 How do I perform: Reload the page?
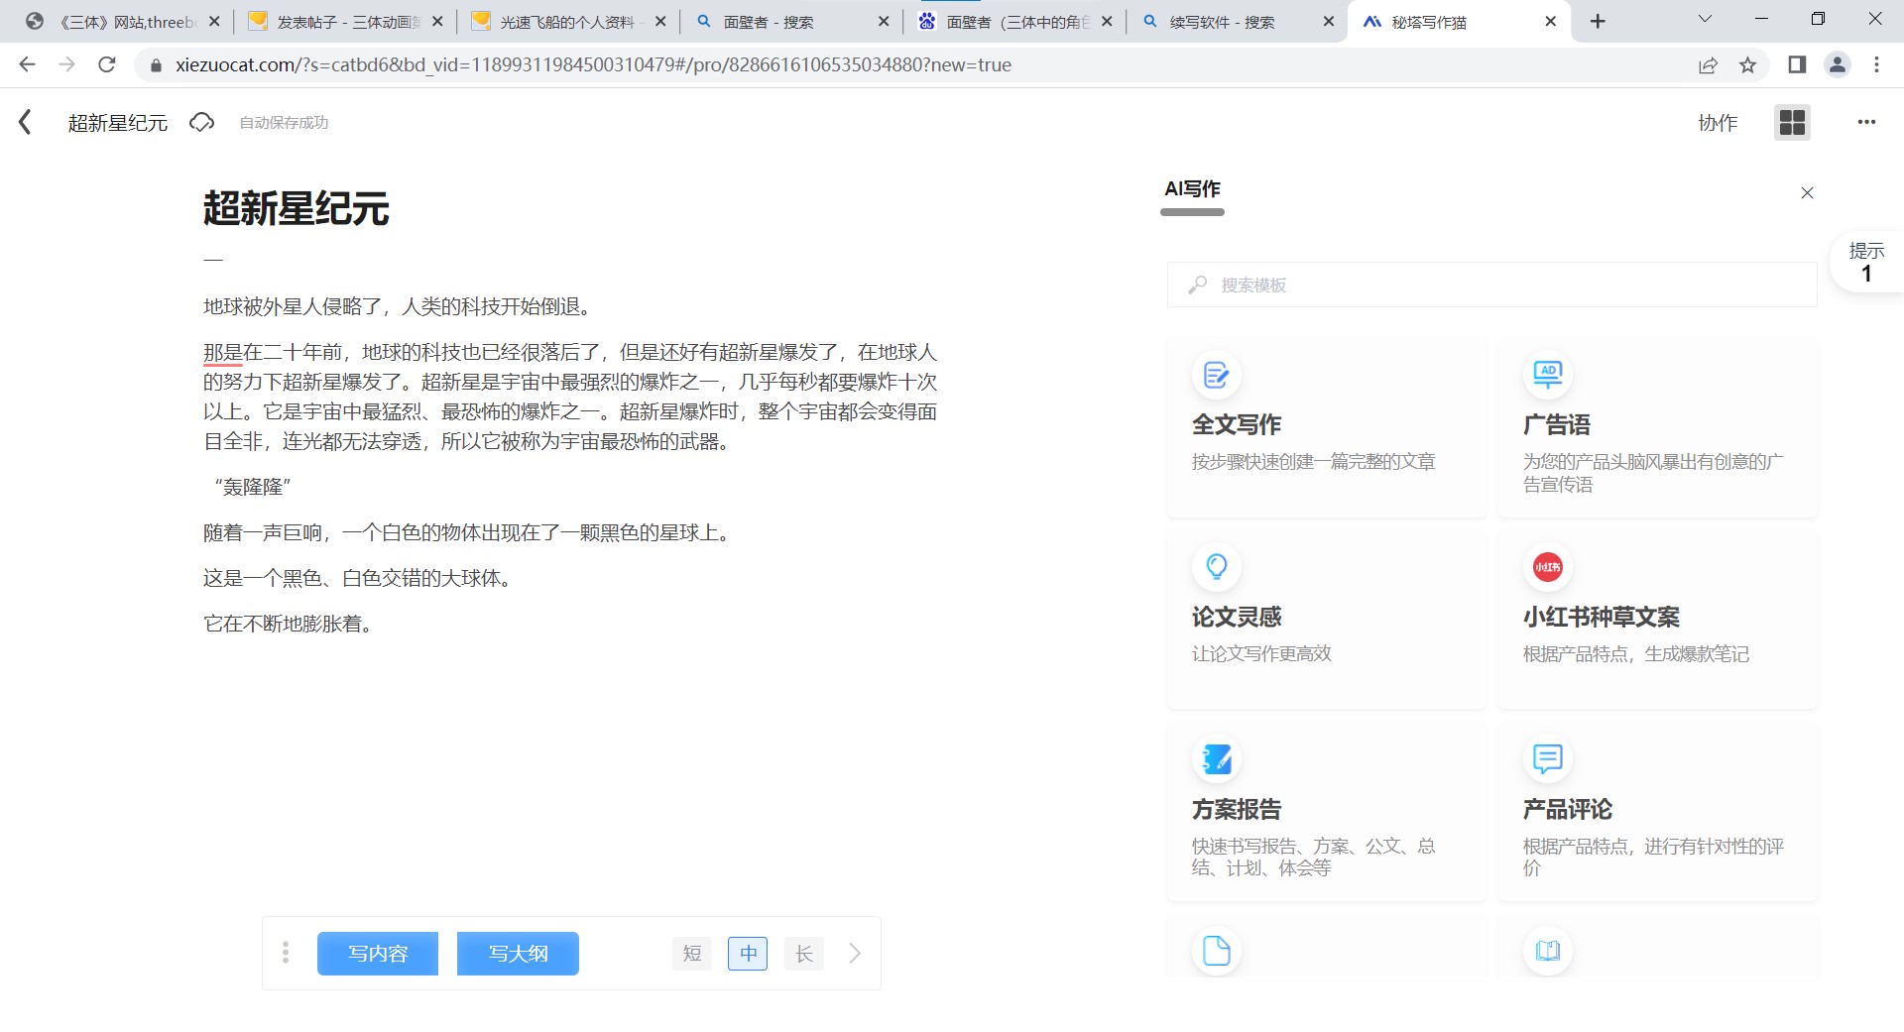pos(107,64)
